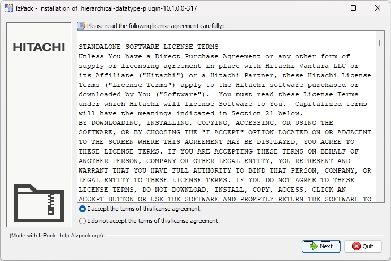Select "I do not accept the terms" option
The height and width of the screenshot is (261, 391).
[82, 221]
